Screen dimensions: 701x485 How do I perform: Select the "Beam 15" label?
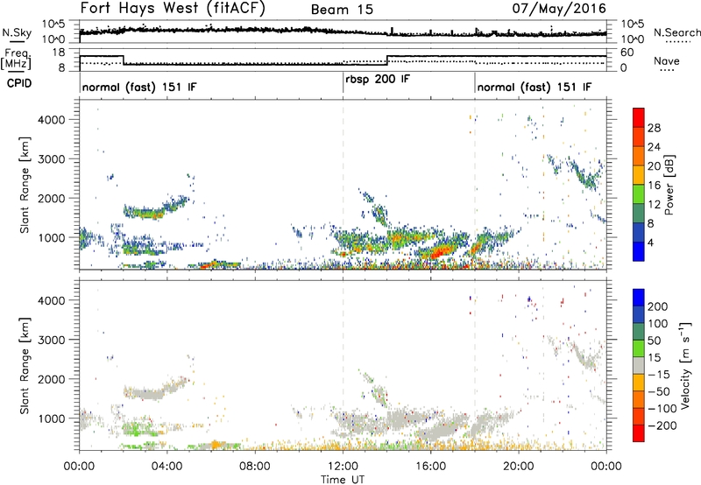point(342,10)
